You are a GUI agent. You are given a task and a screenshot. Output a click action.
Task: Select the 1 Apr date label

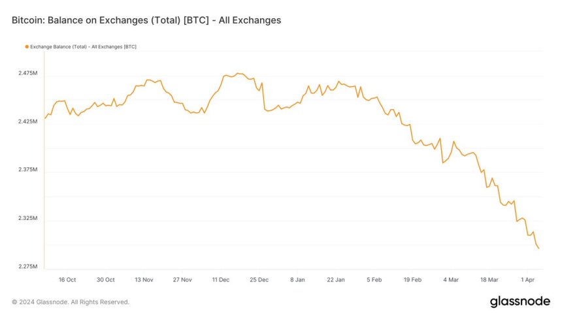click(527, 279)
